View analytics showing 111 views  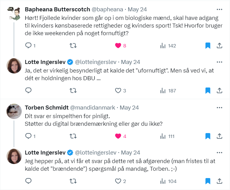(167, 136)
